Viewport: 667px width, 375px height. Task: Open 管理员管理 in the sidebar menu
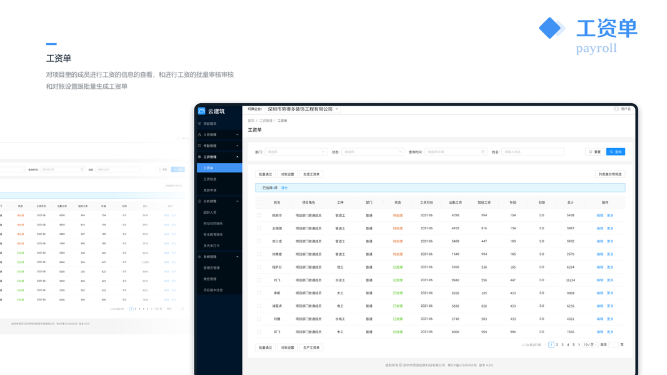[211, 268]
